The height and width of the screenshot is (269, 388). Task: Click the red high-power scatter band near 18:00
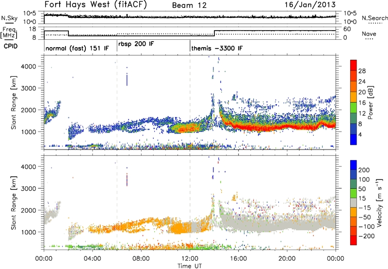point(263,128)
